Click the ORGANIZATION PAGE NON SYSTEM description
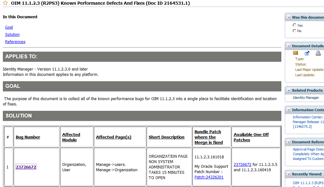Screen dimensions: 324x187 (168, 167)
